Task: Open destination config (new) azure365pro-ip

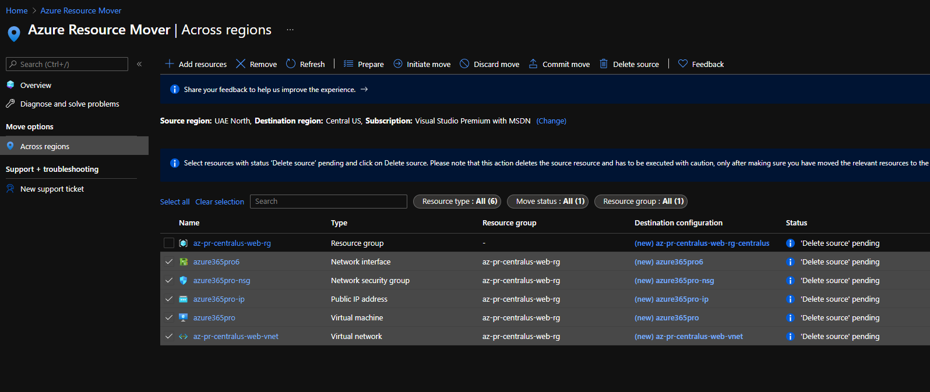Action: point(671,299)
